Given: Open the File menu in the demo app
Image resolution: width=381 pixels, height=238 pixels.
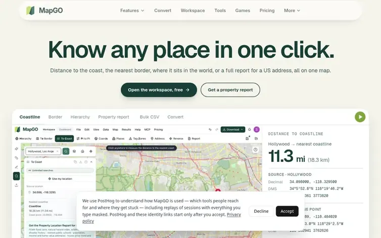Looking at the screenshot, I should tap(78, 129).
